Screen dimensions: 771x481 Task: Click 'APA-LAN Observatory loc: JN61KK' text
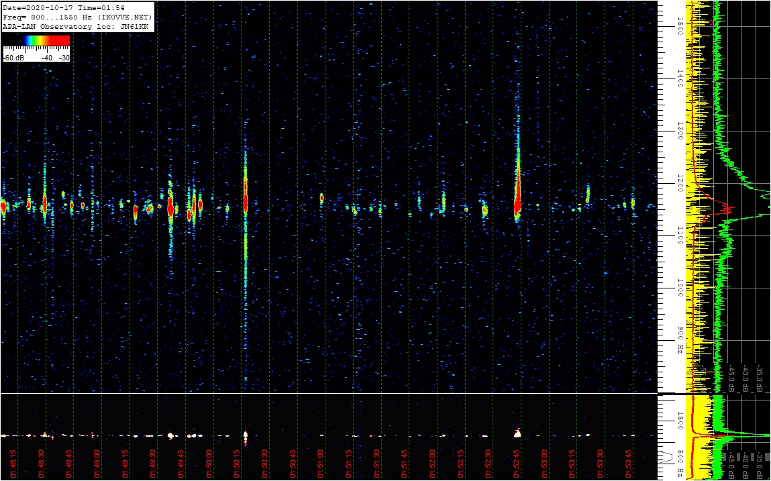click(75, 26)
